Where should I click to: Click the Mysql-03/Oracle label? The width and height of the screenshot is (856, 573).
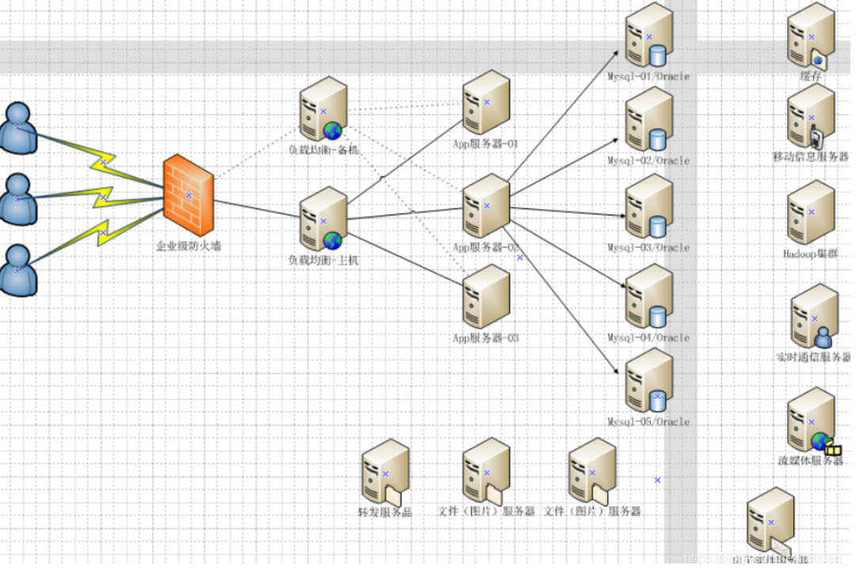point(649,248)
